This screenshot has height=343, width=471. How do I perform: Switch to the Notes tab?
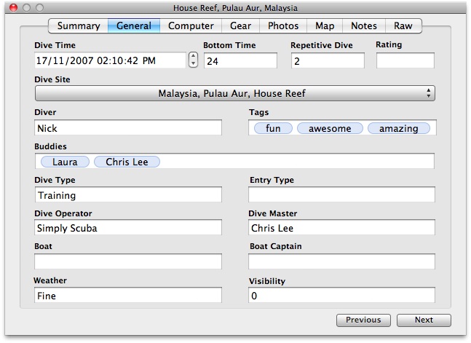[364, 26]
